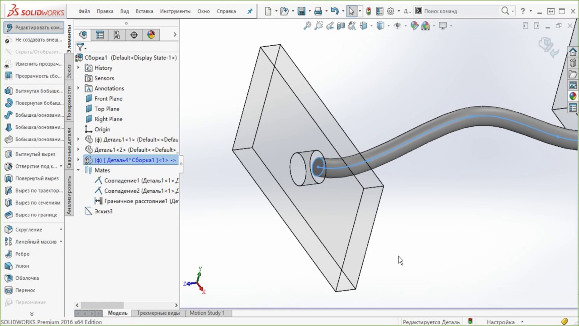This screenshot has height=326, width=579.
Task: Open the Вставка menu
Action: [x=144, y=11]
